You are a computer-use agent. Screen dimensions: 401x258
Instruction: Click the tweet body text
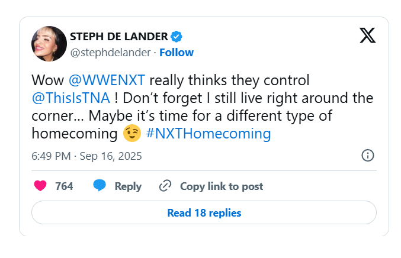237,115
